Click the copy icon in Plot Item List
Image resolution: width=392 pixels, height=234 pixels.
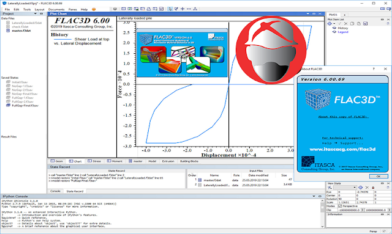(352, 23)
